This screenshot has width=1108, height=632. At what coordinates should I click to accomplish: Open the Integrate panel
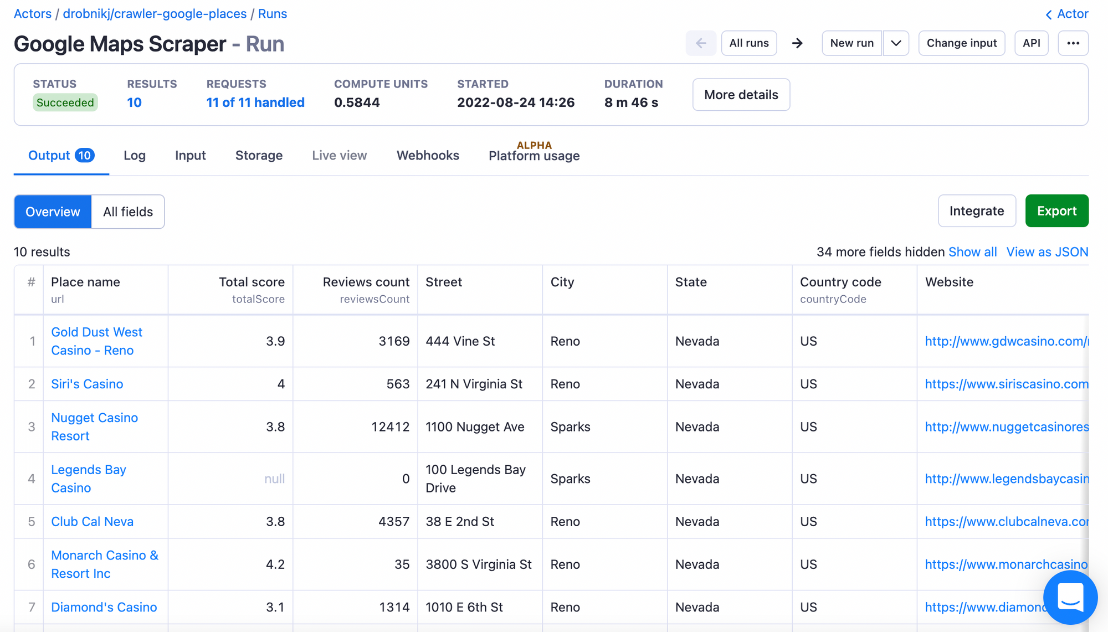pyautogui.click(x=977, y=210)
